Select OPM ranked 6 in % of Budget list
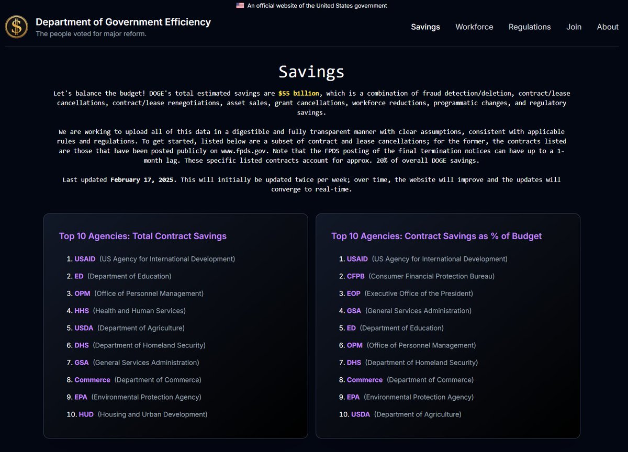Screen dimensions: 628x452 355,345
